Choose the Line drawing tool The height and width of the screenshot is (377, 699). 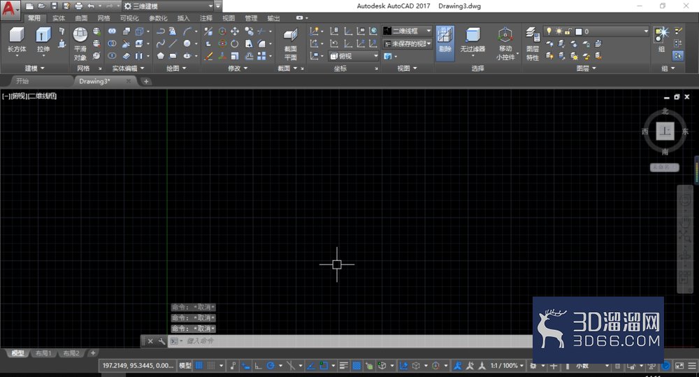(x=173, y=43)
